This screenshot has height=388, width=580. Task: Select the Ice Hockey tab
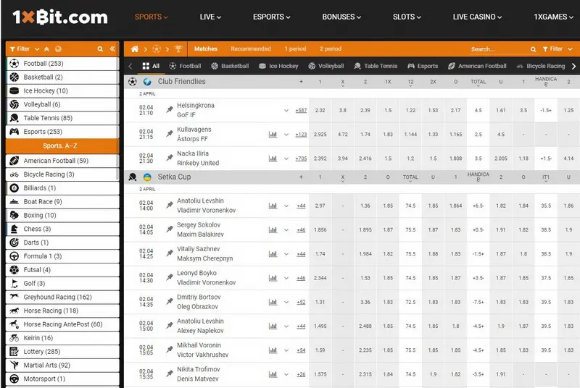tap(278, 66)
